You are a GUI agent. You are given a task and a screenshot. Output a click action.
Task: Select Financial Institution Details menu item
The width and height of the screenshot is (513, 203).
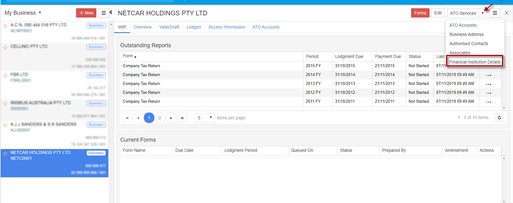pos(475,62)
